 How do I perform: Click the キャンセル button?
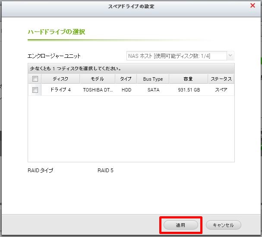pos(224,225)
